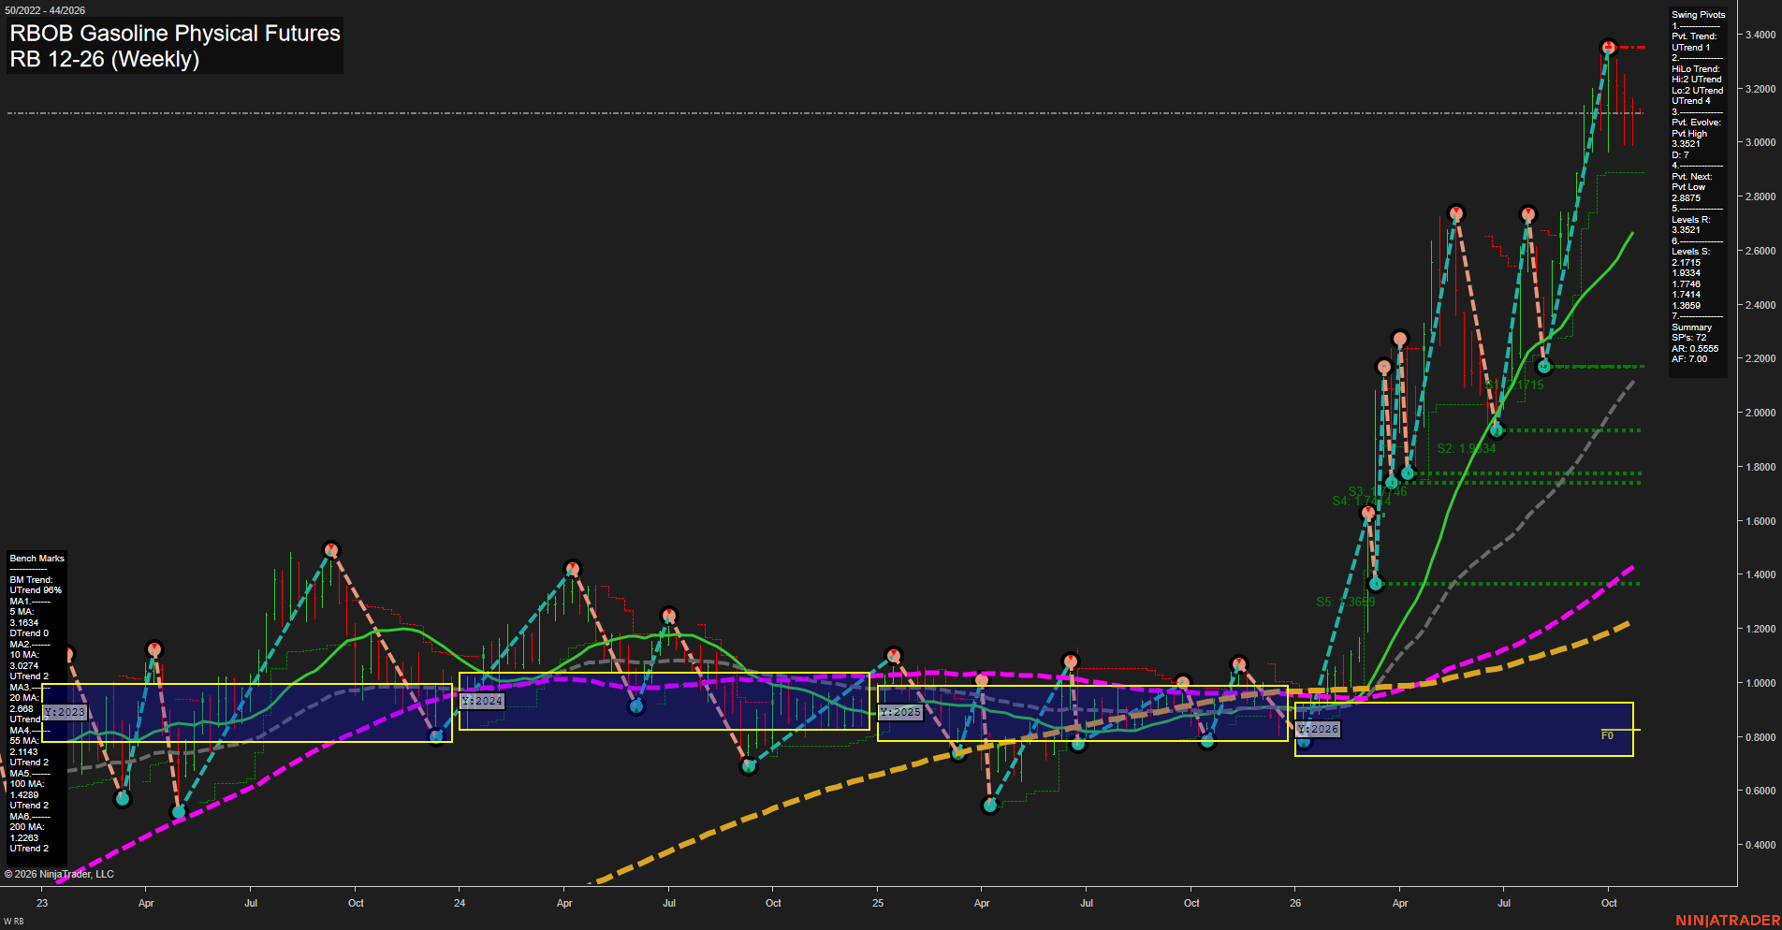Screen dimensions: 1782x930
Task: Click the 1.0000 price axis label
Action: (x=1760, y=683)
